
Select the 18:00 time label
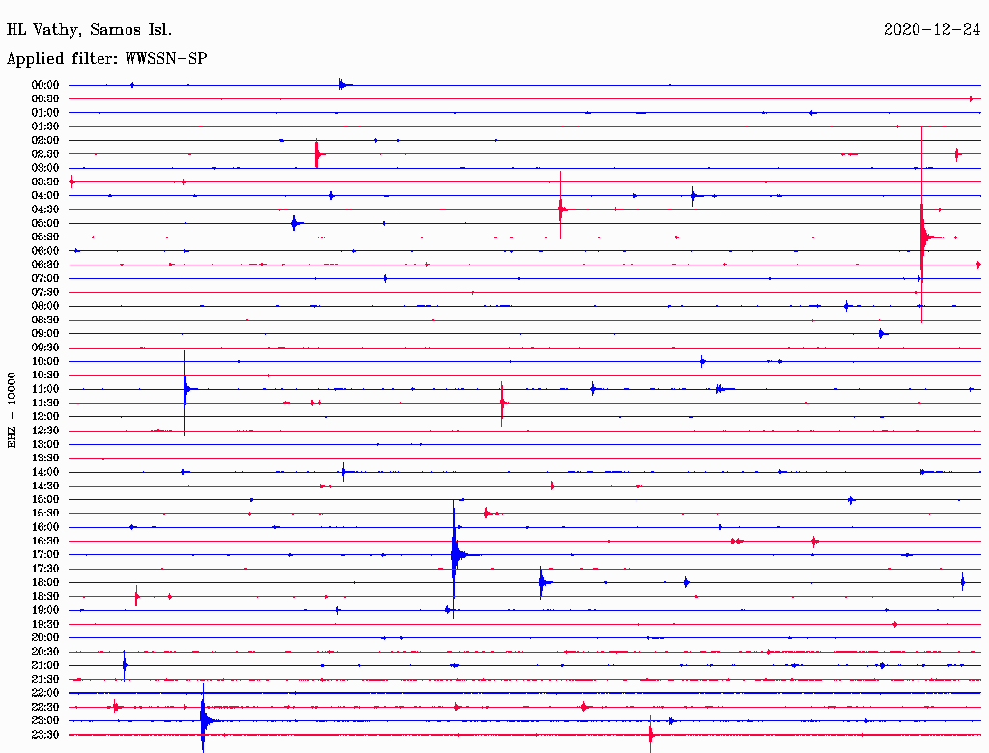pyautogui.click(x=45, y=583)
